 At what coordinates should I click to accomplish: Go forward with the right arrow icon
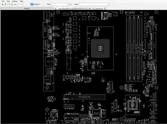point(21,4)
